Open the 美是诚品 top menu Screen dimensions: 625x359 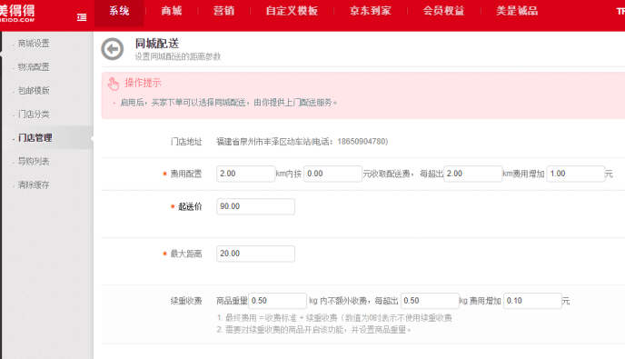[x=517, y=11]
